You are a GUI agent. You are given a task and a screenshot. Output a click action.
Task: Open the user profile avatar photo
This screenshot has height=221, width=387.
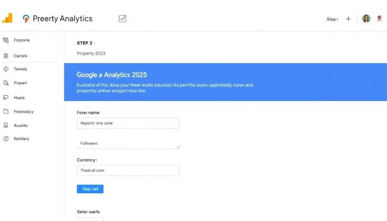366,19
